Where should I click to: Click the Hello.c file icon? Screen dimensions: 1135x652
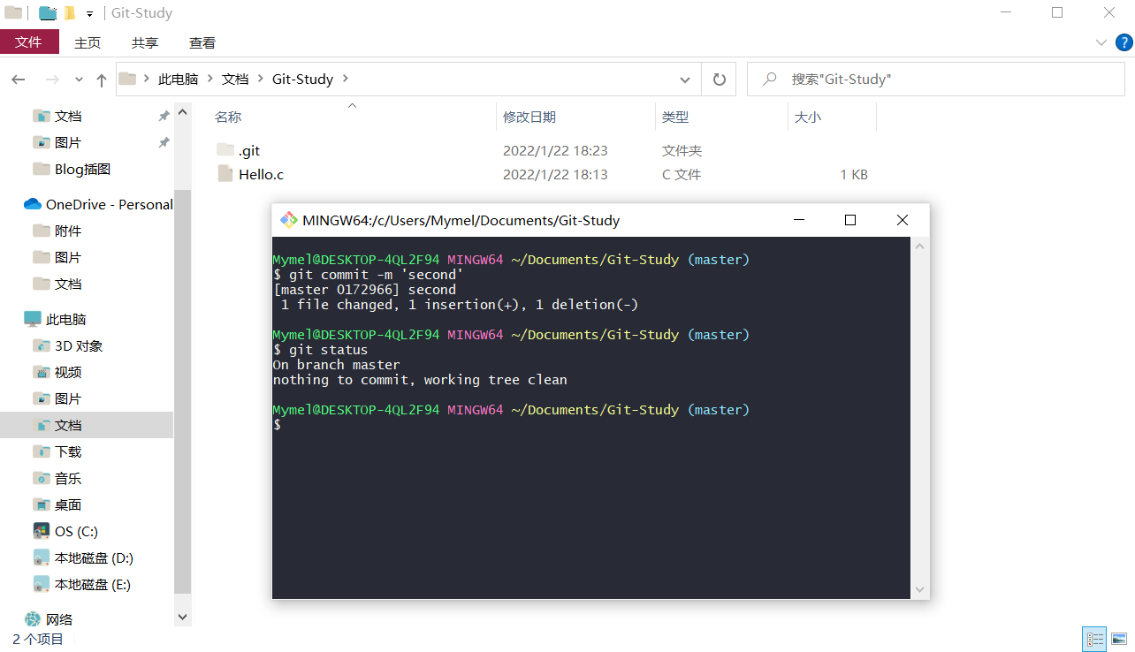pos(225,174)
